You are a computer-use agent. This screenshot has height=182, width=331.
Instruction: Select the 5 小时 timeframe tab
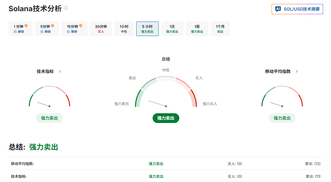click(147, 29)
